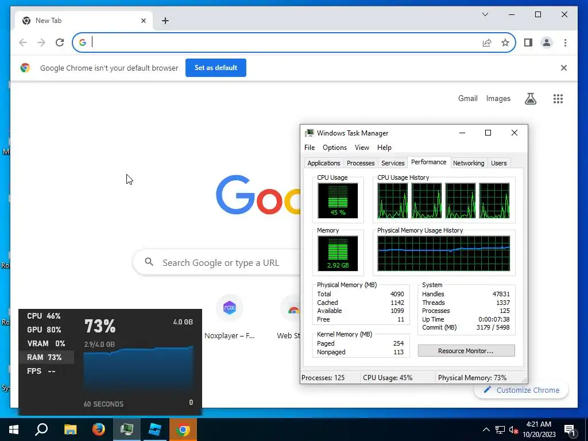
Task: Open the Google apps grid
Action: [x=558, y=99]
